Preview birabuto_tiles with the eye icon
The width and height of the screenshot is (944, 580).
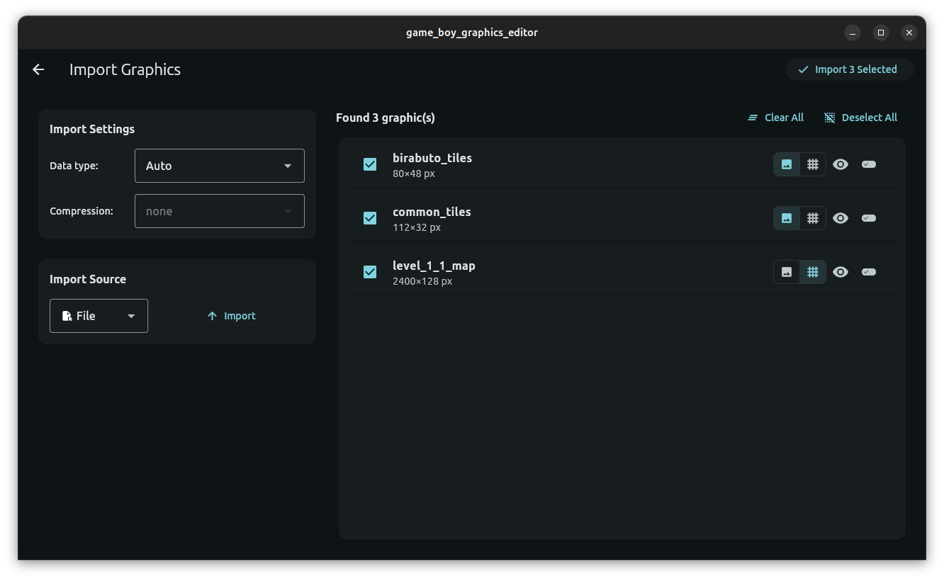(x=841, y=164)
